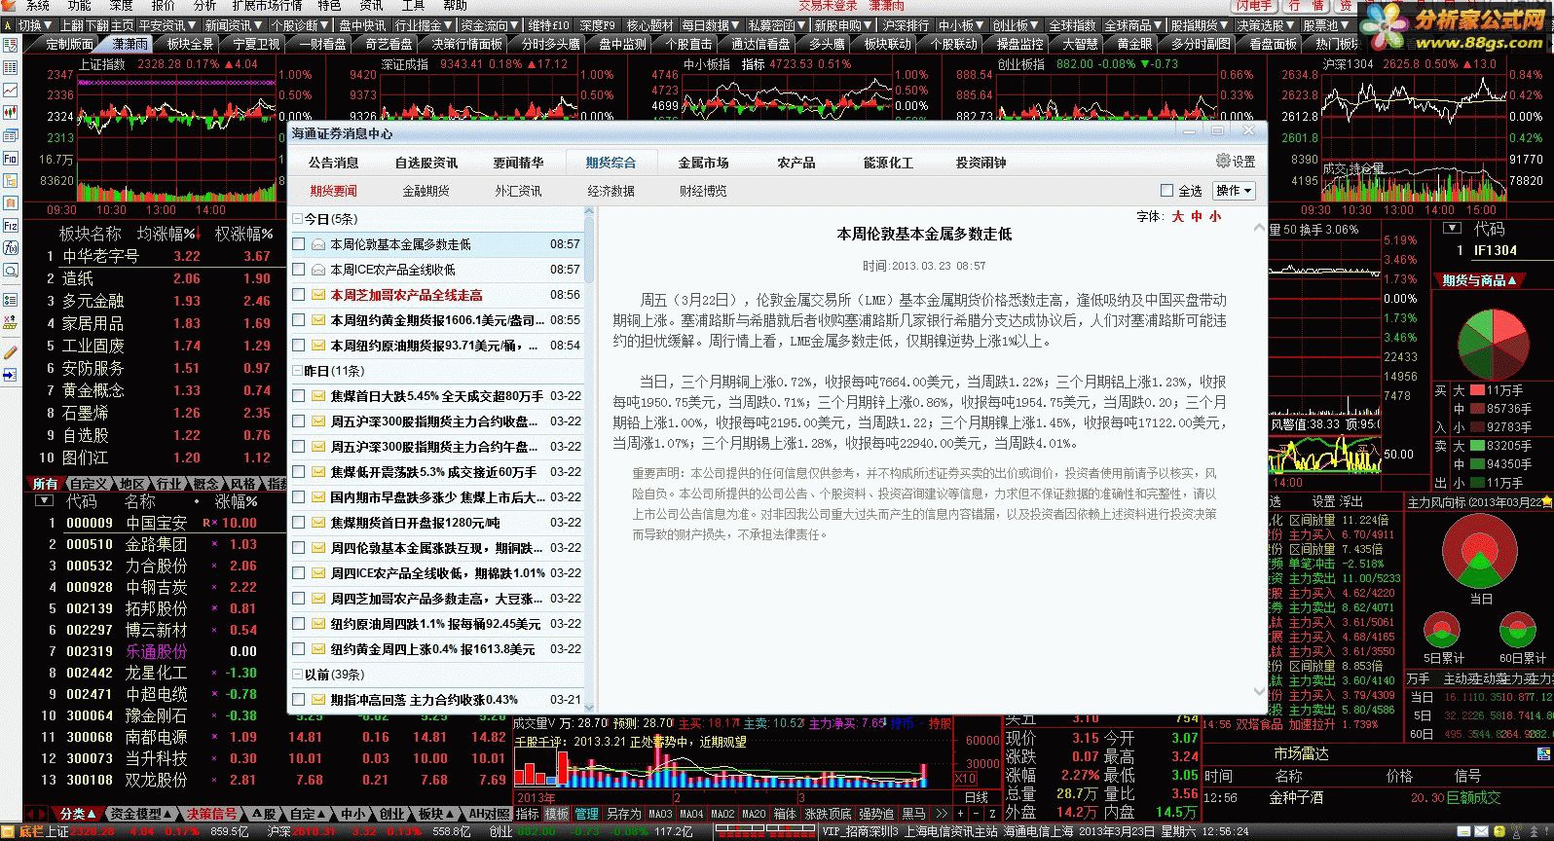Open the 资金流向 dropdown in toolbar
The image size is (1554, 841).
491,25
